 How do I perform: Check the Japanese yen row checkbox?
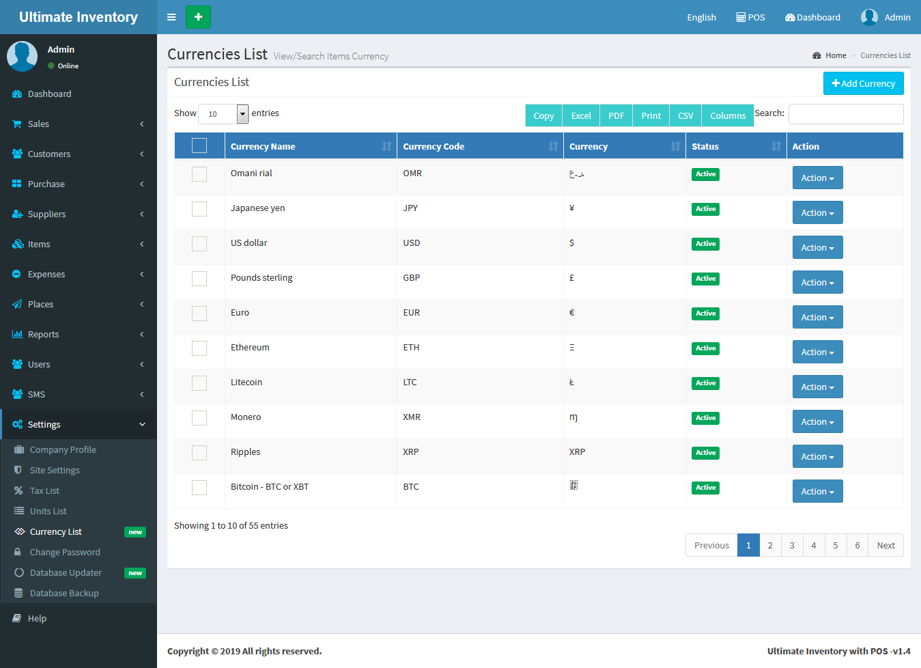tap(199, 209)
